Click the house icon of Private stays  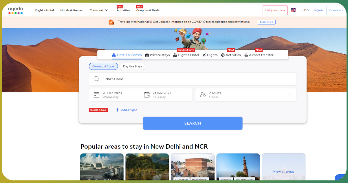pos(147,55)
